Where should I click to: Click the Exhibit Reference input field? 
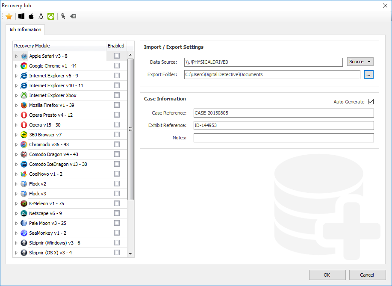click(284, 125)
